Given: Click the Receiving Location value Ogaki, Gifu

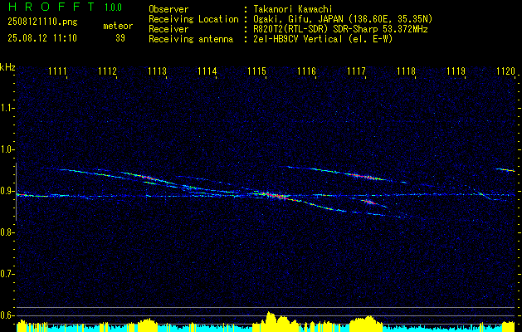Looking at the screenshot, I should point(343,19).
